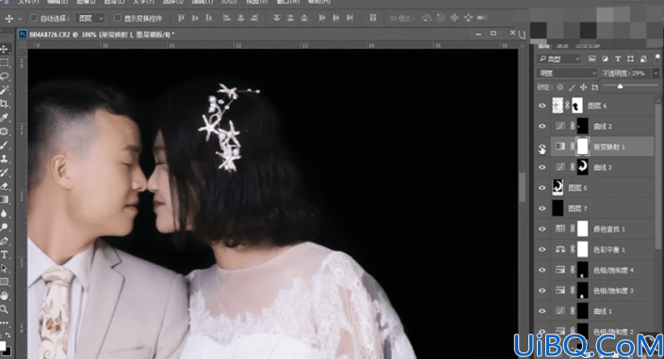This screenshot has height=359, width=664.
Task: Open the 文件 menu
Action: 29,2
